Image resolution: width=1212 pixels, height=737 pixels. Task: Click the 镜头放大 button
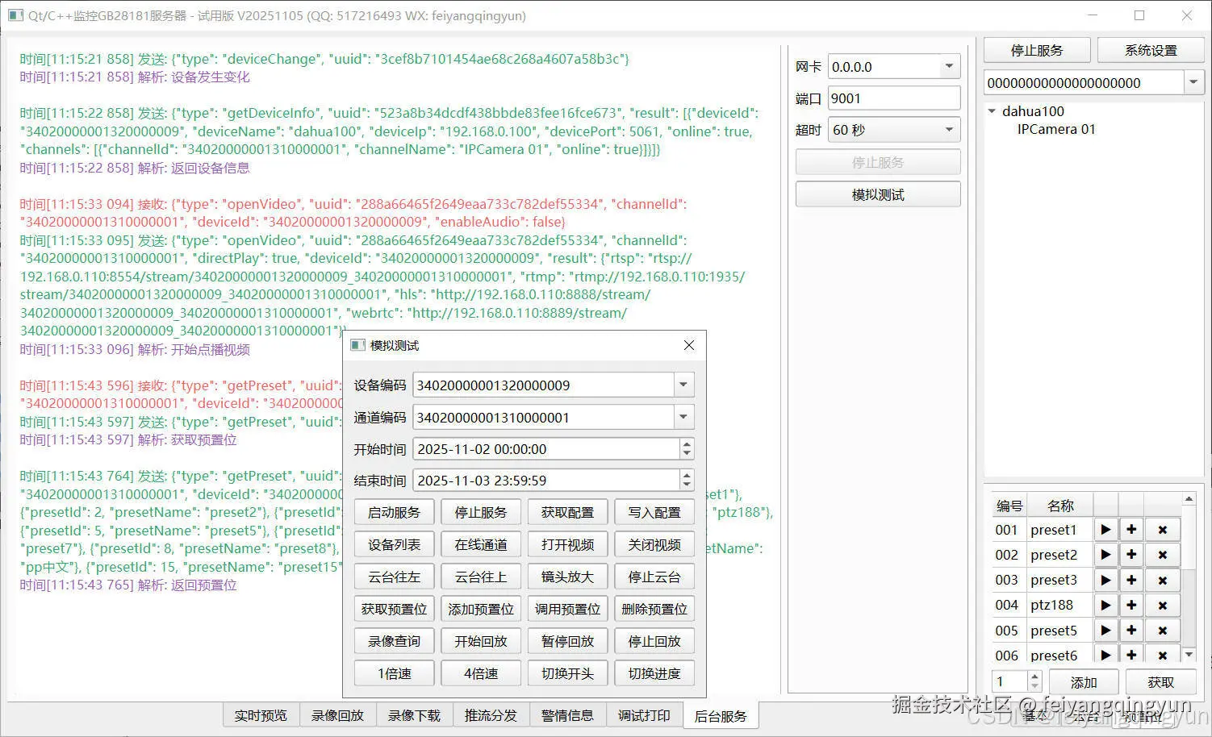567,577
